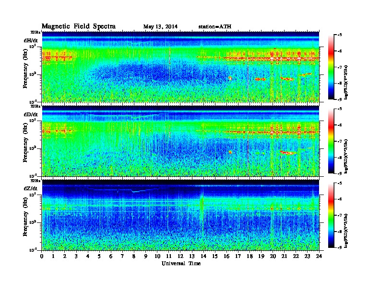Click the dZ/dt panel color bar
Screen dimensions: 380x294
331,215
